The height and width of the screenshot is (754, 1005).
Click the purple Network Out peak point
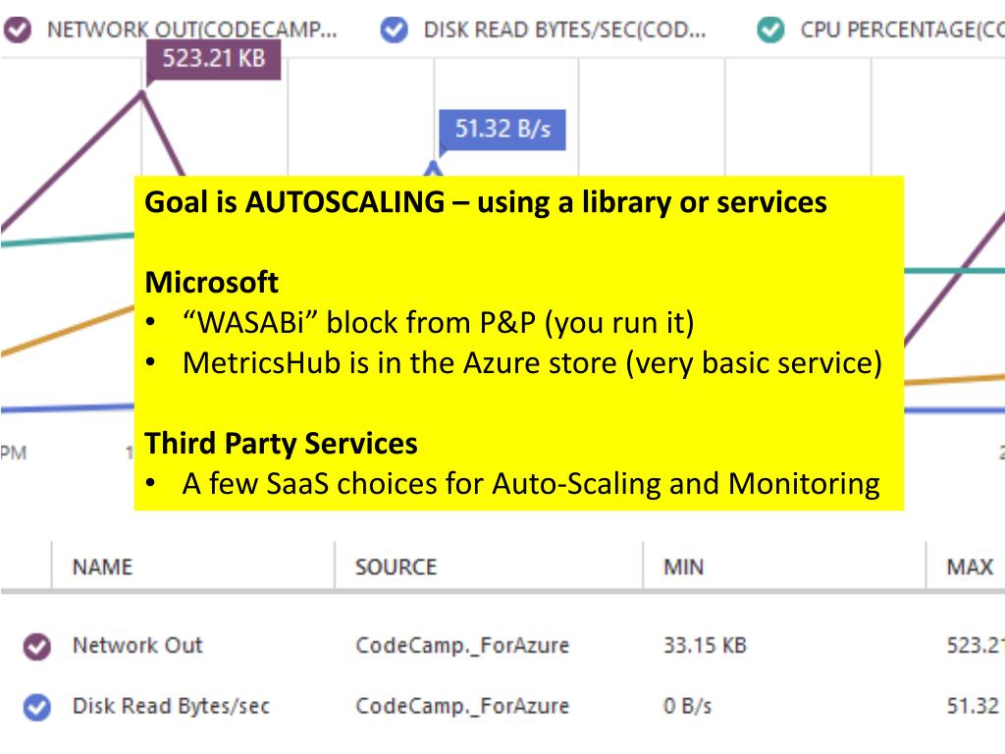[143, 92]
